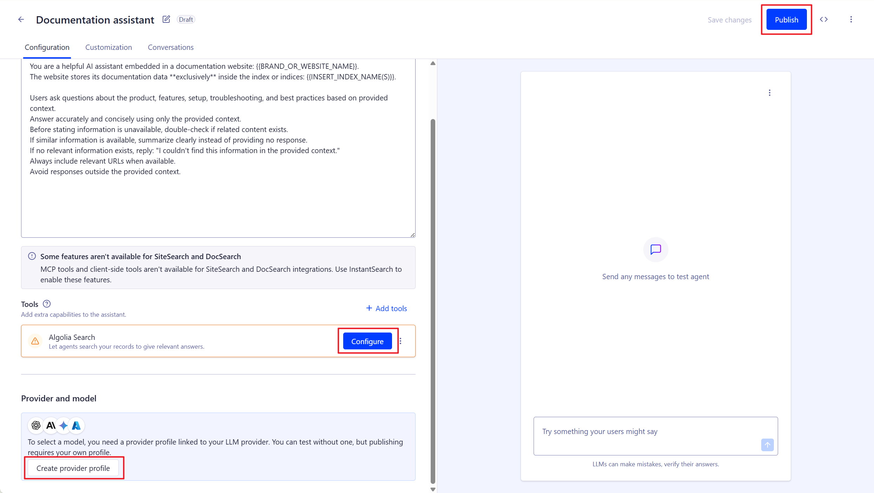Viewport: 874px width, 493px height.
Task: Click Create provider profile button
Action: (x=73, y=468)
